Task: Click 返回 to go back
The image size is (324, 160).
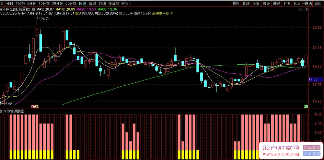Action: coord(318,4)
